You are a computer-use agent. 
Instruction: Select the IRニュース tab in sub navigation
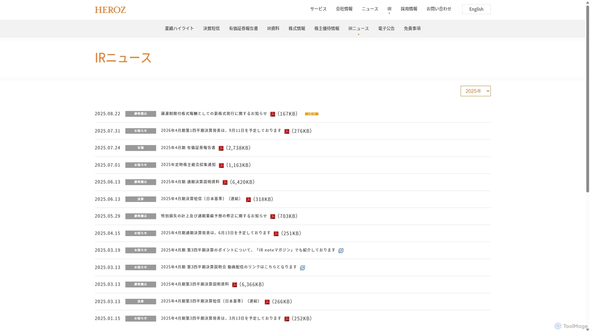tap(359, 28)
